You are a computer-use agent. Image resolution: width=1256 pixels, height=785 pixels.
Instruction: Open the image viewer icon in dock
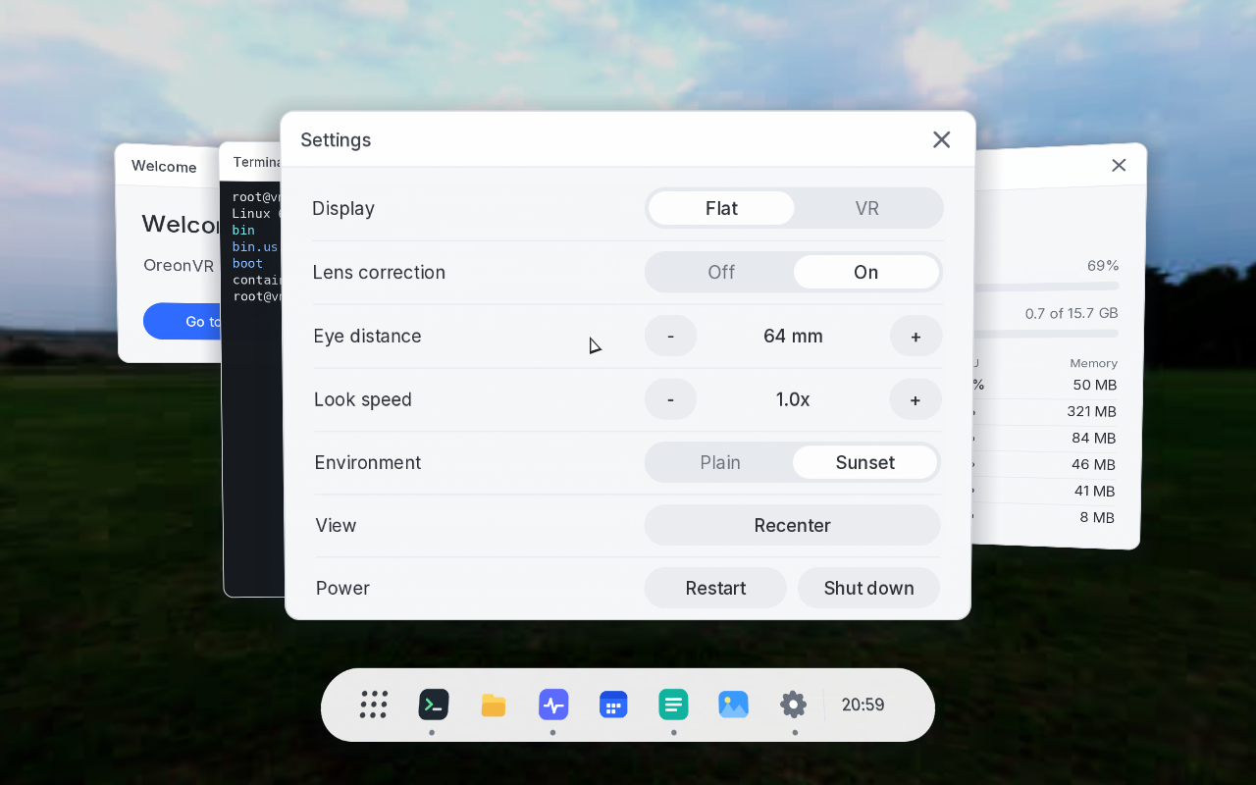(733, 705)
